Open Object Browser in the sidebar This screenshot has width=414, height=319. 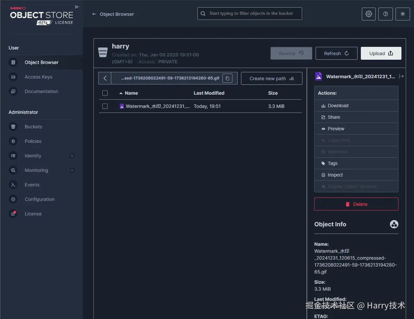click(42, 62)
